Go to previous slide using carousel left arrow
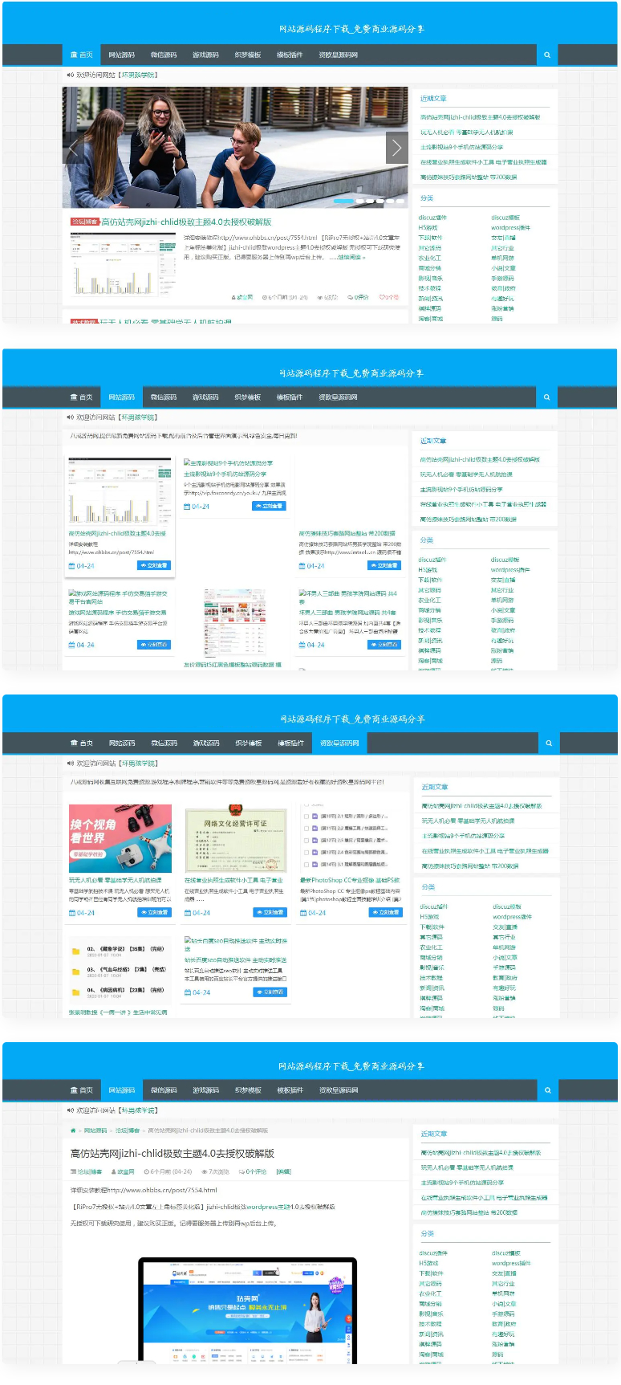 click(75, 148)
